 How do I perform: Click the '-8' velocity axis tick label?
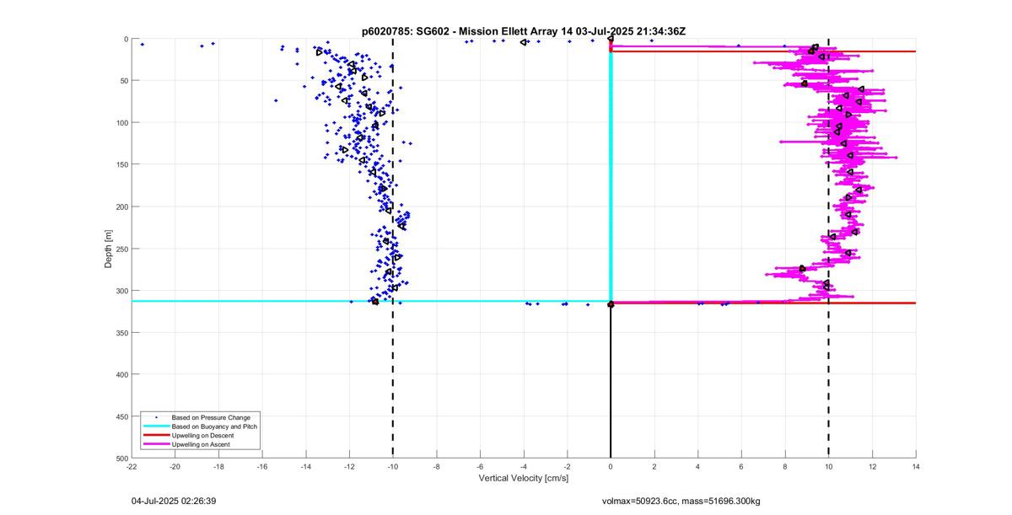tap(437, 466)
